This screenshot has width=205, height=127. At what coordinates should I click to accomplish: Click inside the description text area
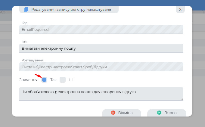pos(101,93)
